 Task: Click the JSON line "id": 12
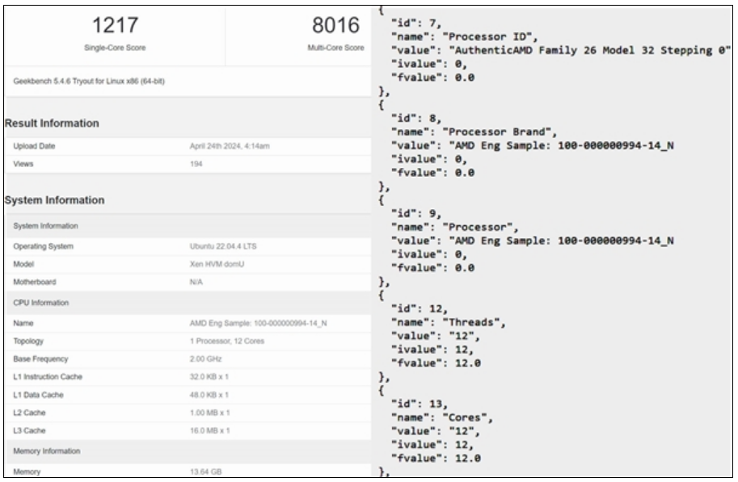tap(420, 309)
